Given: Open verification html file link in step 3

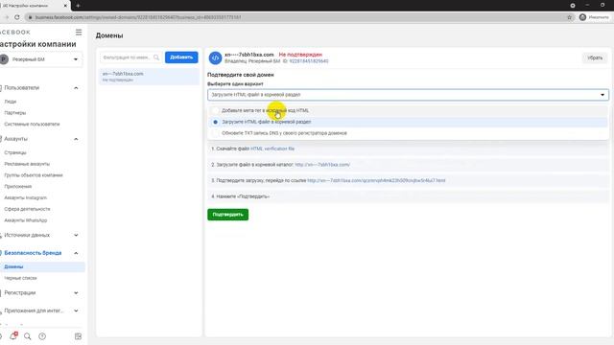Looking at the screenshot, I should tap(376, 181).
